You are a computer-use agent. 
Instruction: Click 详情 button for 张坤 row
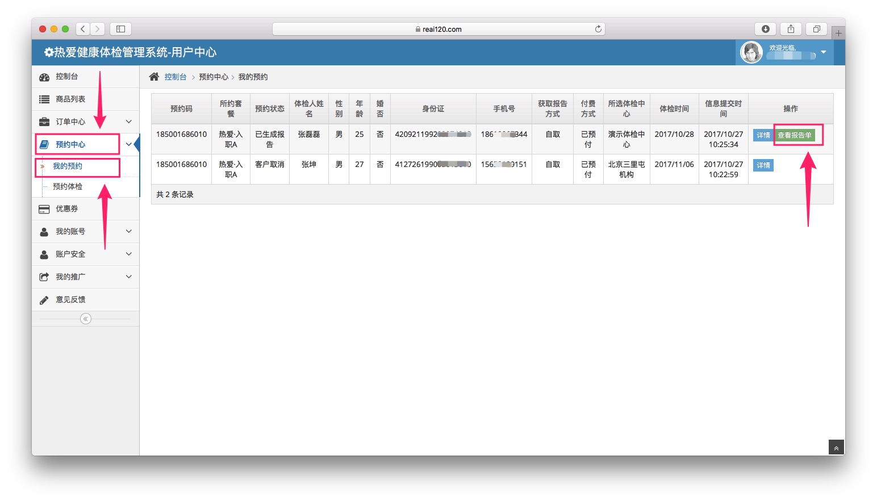tap(763, 165)
